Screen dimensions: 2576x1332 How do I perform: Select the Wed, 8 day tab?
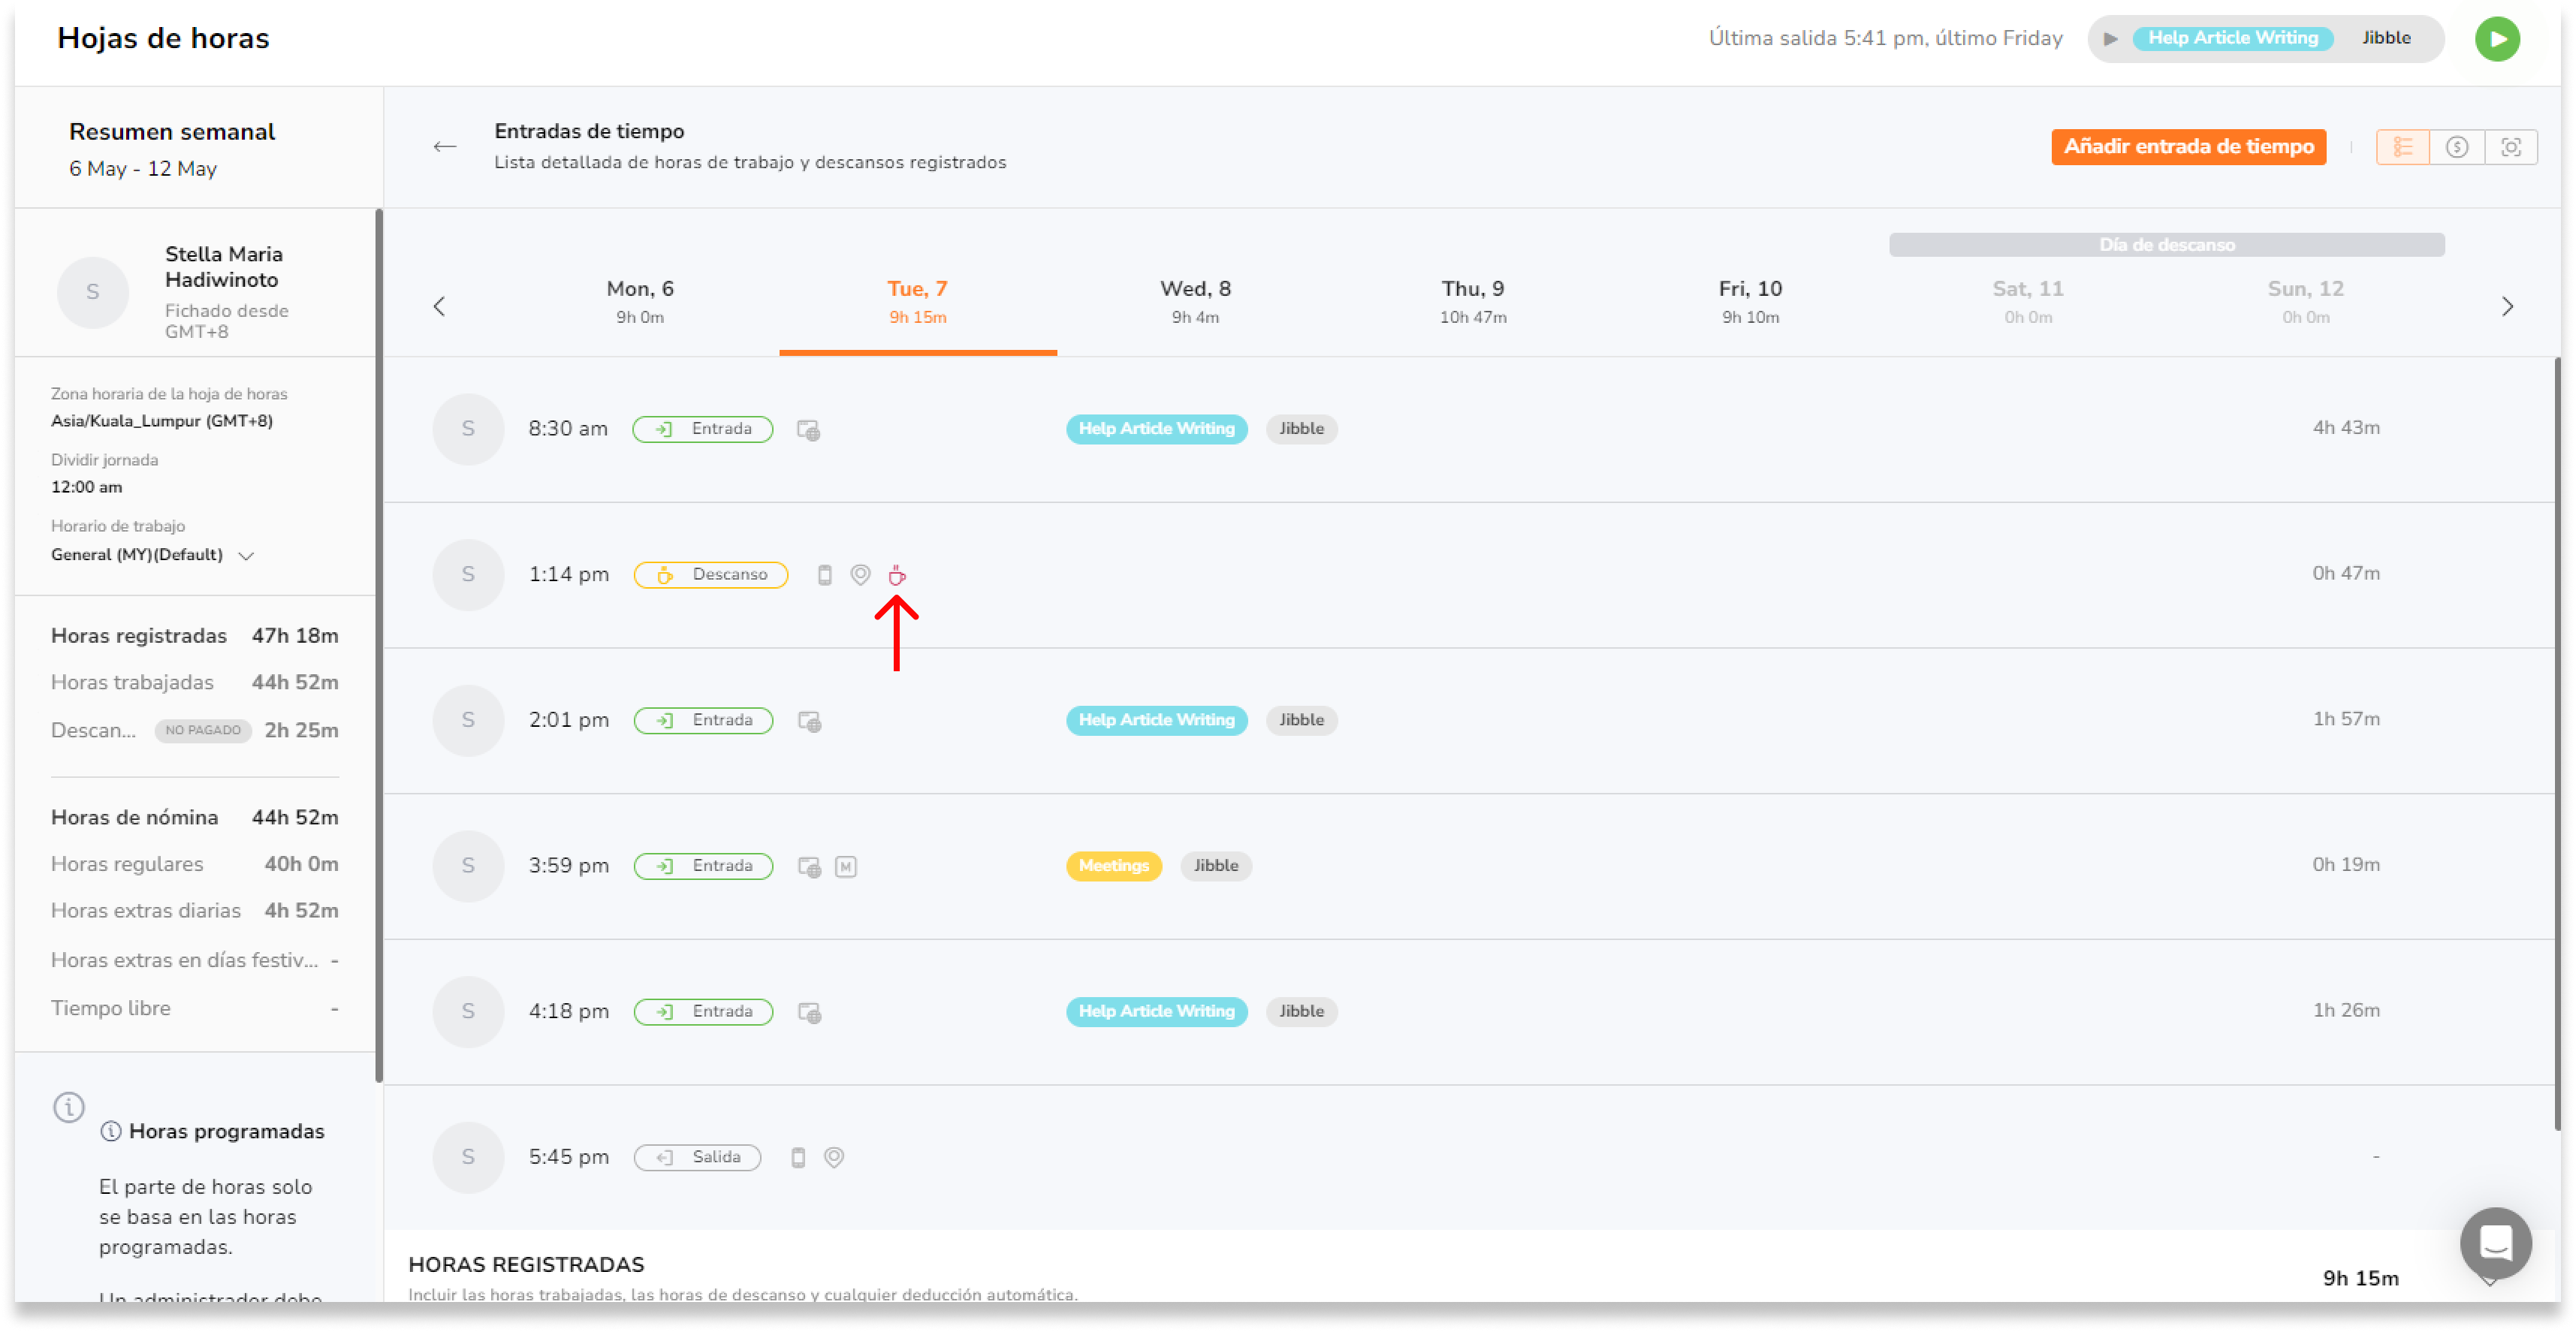[1195, 301]
